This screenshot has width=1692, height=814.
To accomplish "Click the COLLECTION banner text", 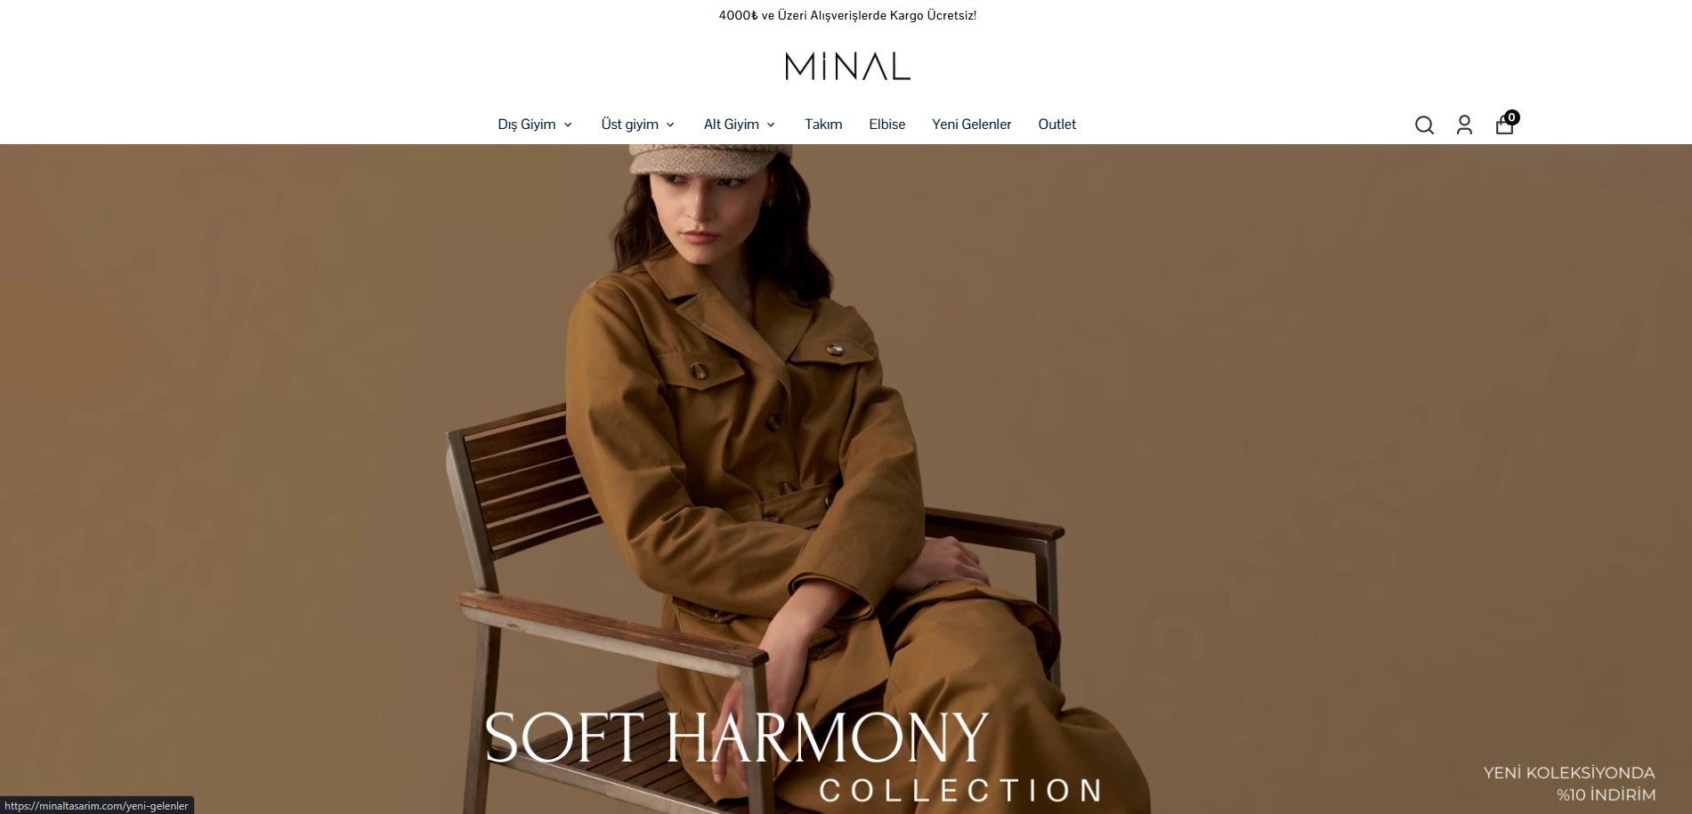I will 961,790.
